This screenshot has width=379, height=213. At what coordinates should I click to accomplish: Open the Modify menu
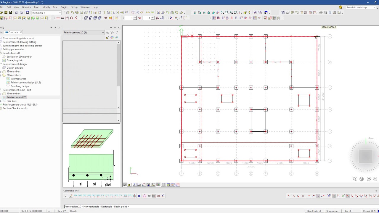[46, 7]
